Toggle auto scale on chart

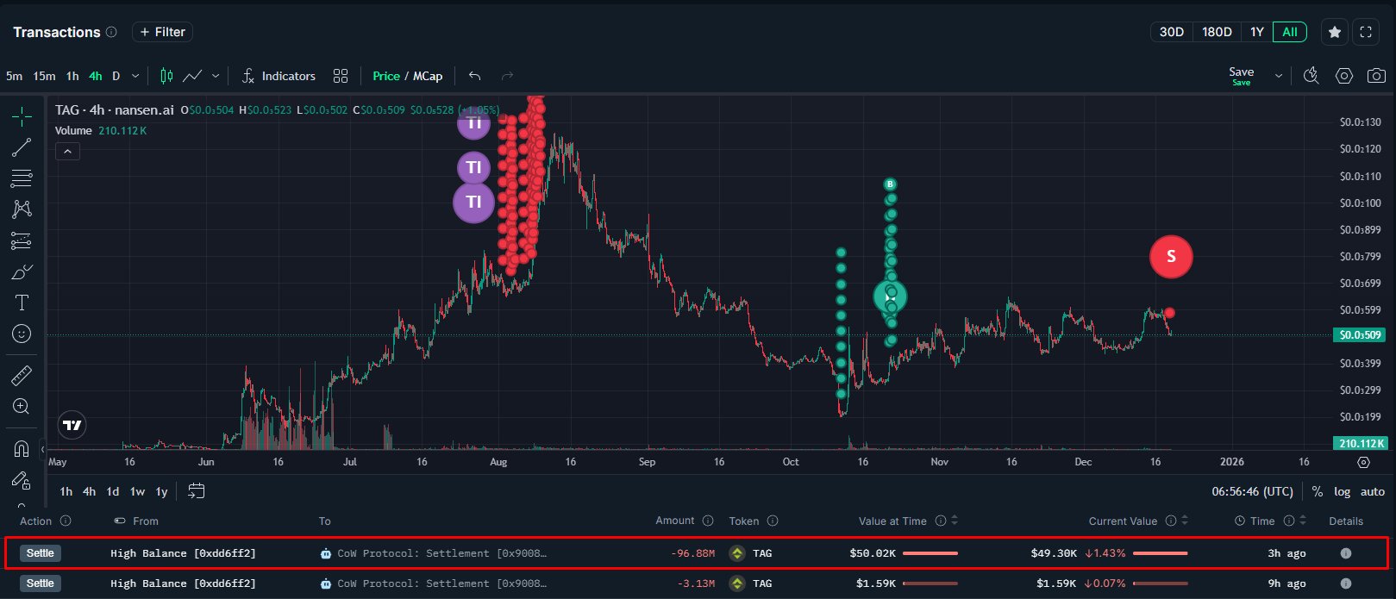pyautogui.click(x=1372, y=491)
